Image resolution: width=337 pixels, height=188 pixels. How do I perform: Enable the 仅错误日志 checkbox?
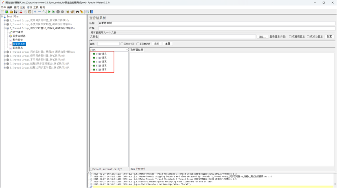pyautogui.click(x=290, y=37)
